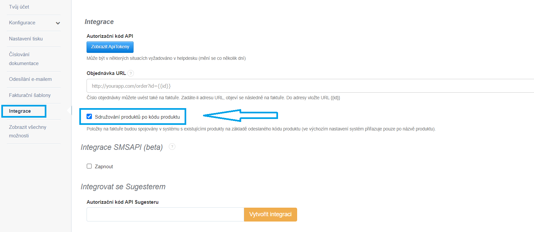
Task: Select the Integrace sidebar item
Action: (20, 111)
